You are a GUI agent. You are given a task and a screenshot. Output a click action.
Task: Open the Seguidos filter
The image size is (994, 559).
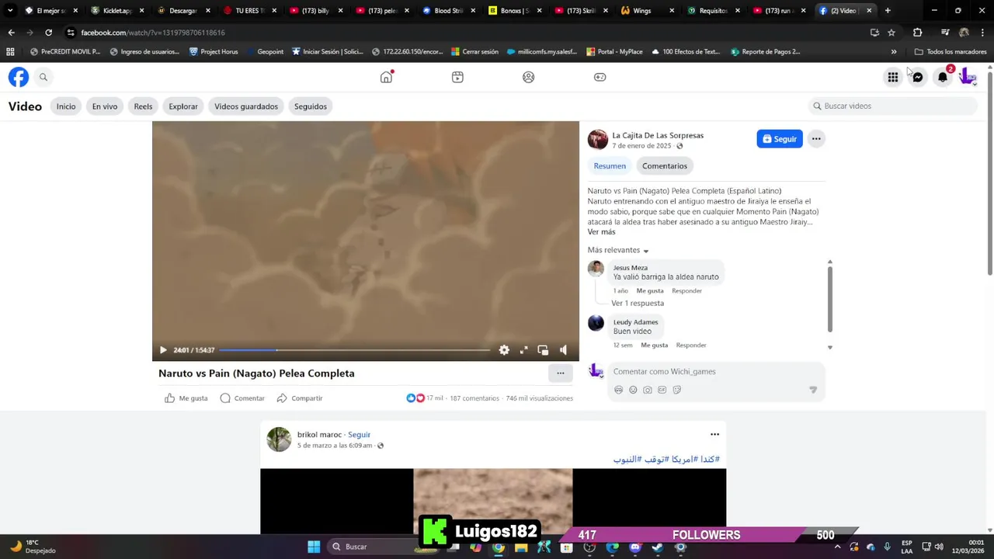pos(311,106)
